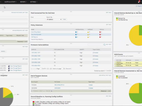Click the Firmware Vulnerabilities page number field
The width and height of the screenshot is (142, 106).
click(x=41, y=69)
